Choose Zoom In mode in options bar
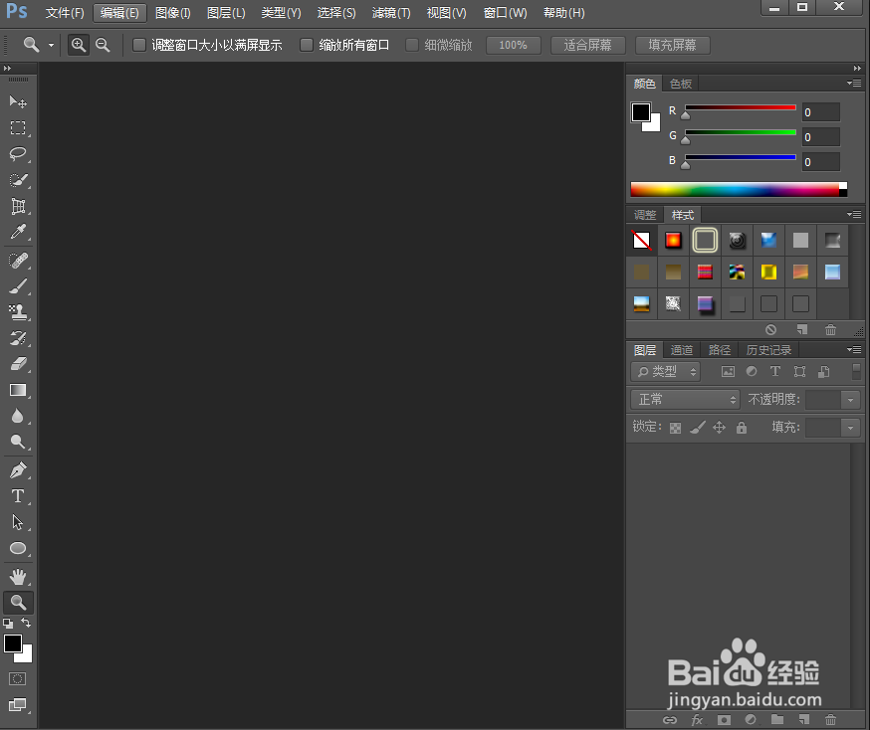This screenshot has width=870, height=730. click(x=79, y=45)
